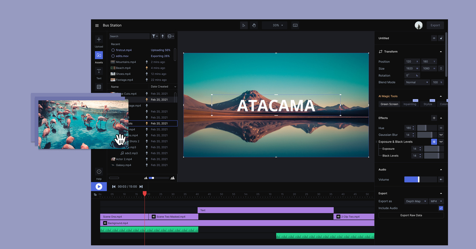Mute the Volume speaker icon
The width and height of the screenshot is (476, 249).
point(441,180)
